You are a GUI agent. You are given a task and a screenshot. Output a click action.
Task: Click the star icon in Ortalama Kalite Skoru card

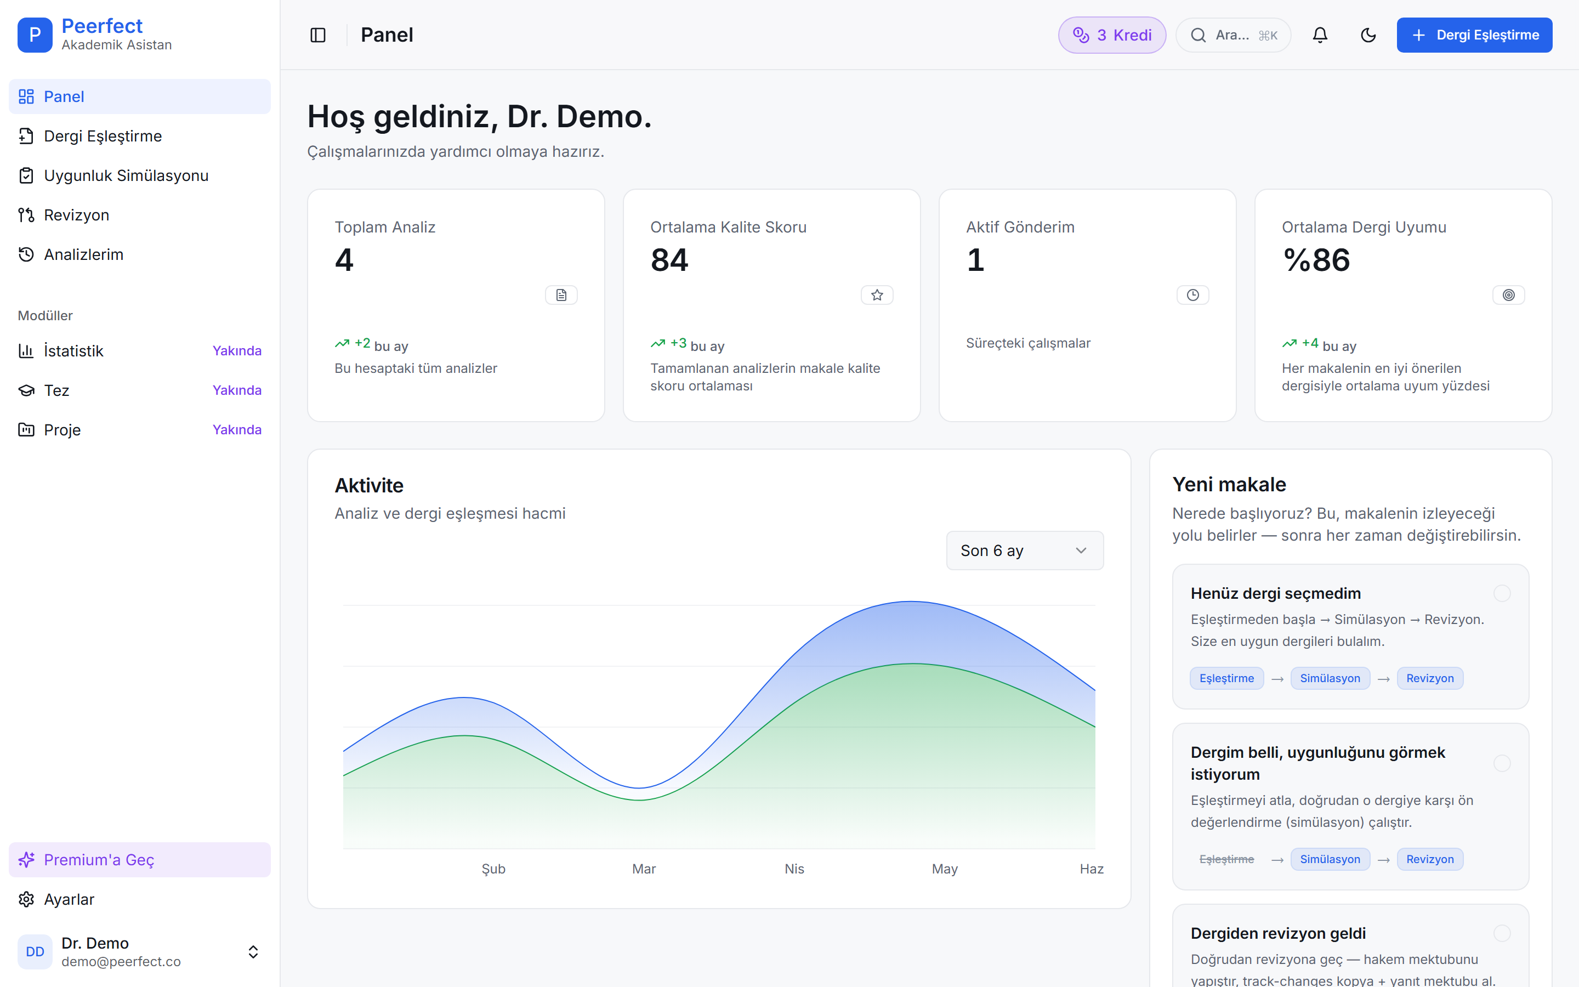tap(877, 295)
